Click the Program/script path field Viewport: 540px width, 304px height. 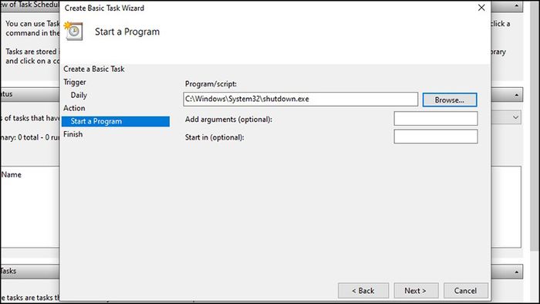tap(301, 100)
